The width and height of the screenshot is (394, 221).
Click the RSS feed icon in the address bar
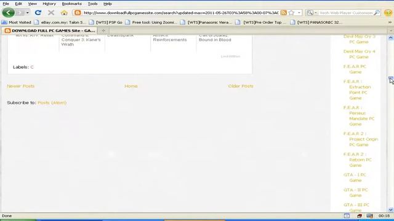tap(283, 12)
